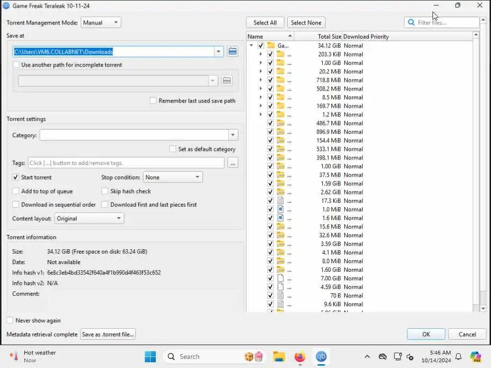The height and width of the screenshot is (368, 491).
Task: Select archive icon in 896.9 MiB row
Action: click(281, 132)
